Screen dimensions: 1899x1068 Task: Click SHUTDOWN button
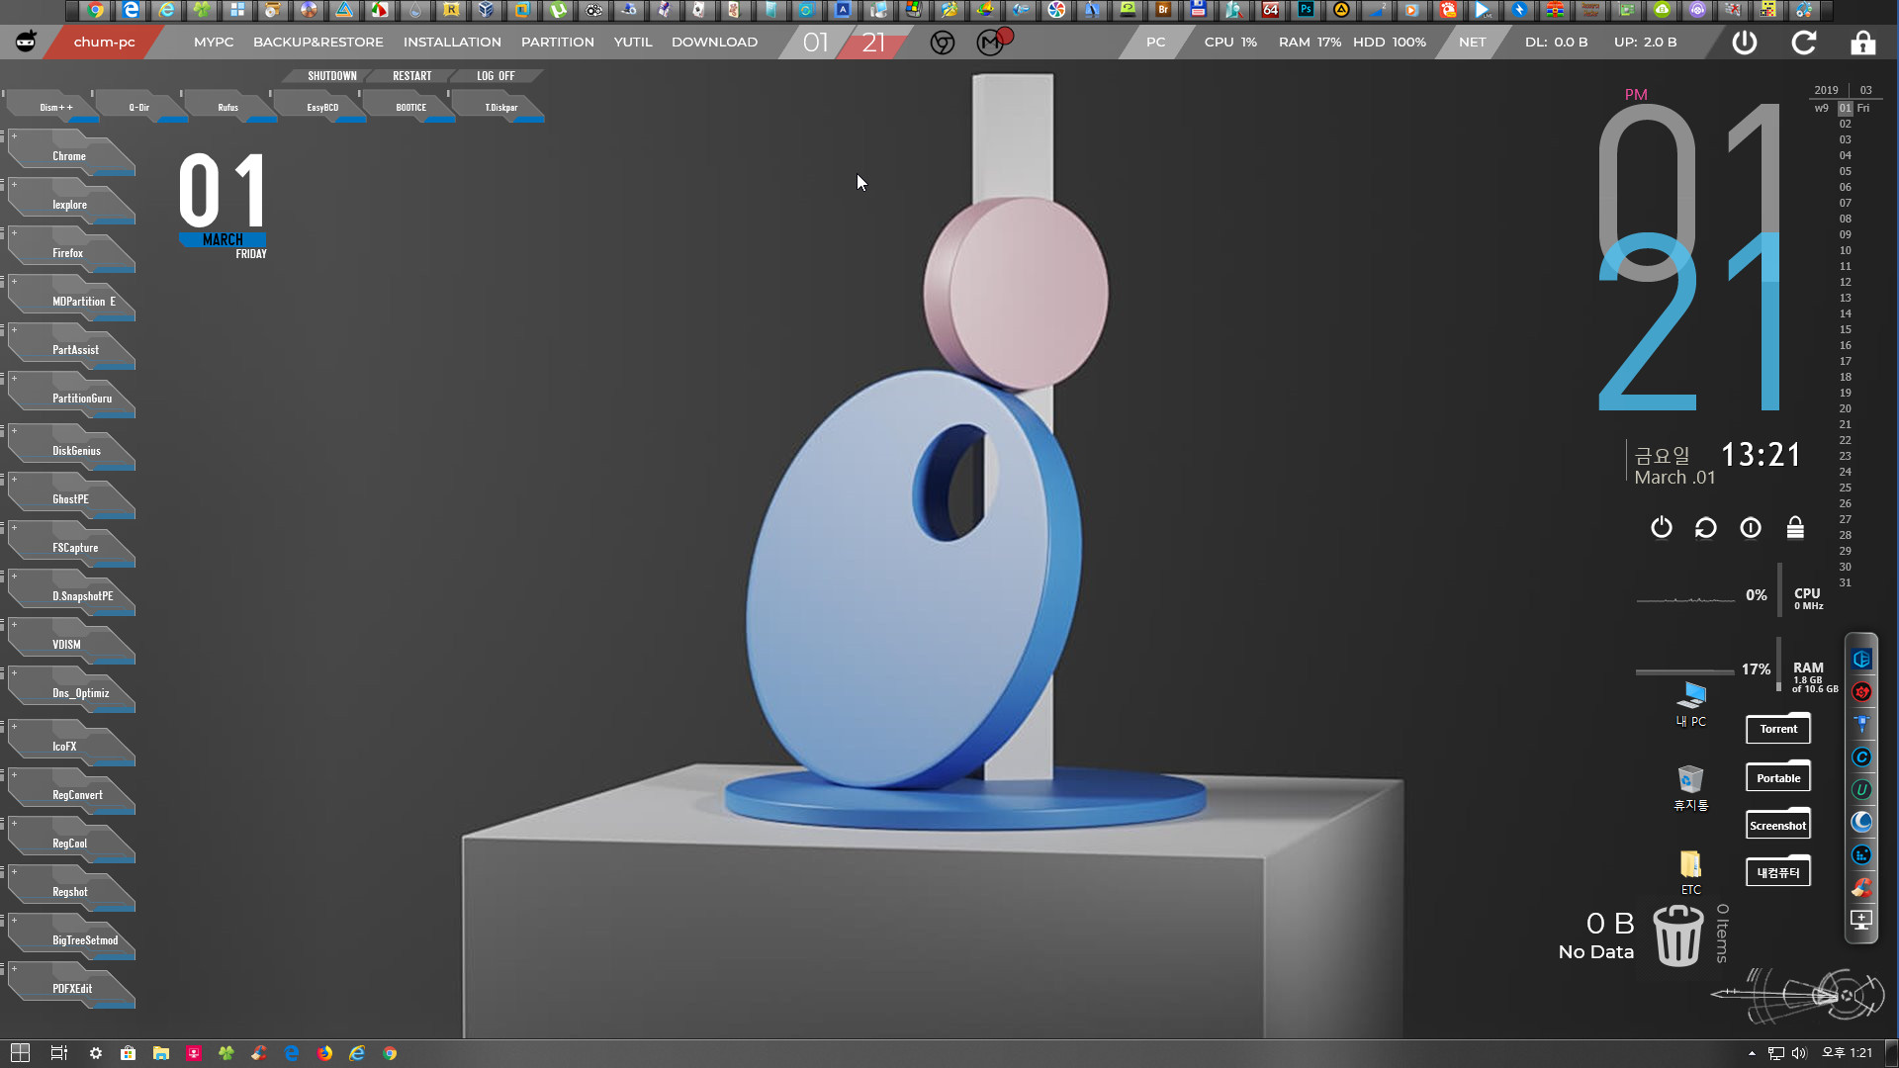(x=332, y=76)
